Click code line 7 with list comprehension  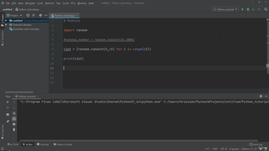(x=107, y=49)
